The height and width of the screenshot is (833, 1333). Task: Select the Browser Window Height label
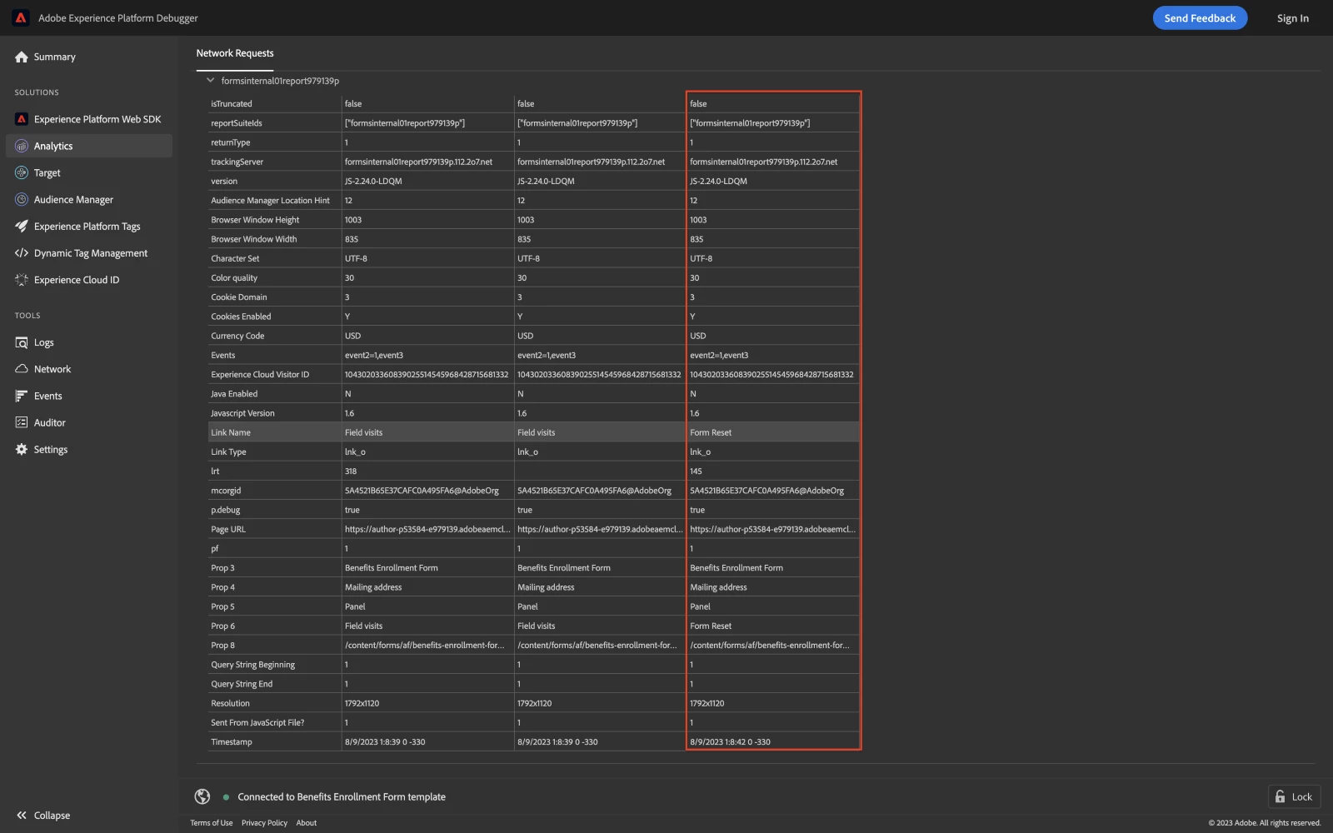(255, 220)
